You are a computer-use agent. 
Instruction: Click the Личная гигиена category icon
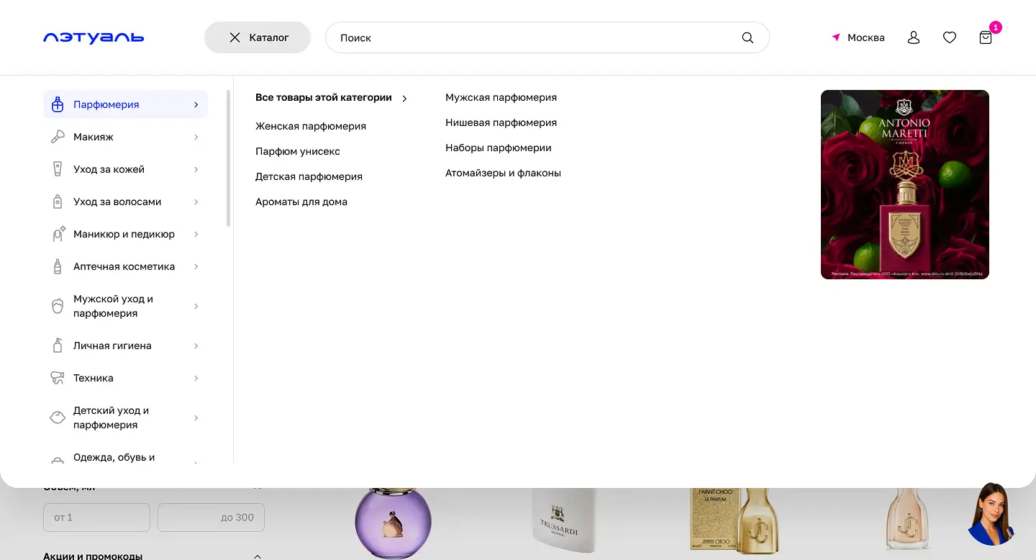(x=57, y=346)
